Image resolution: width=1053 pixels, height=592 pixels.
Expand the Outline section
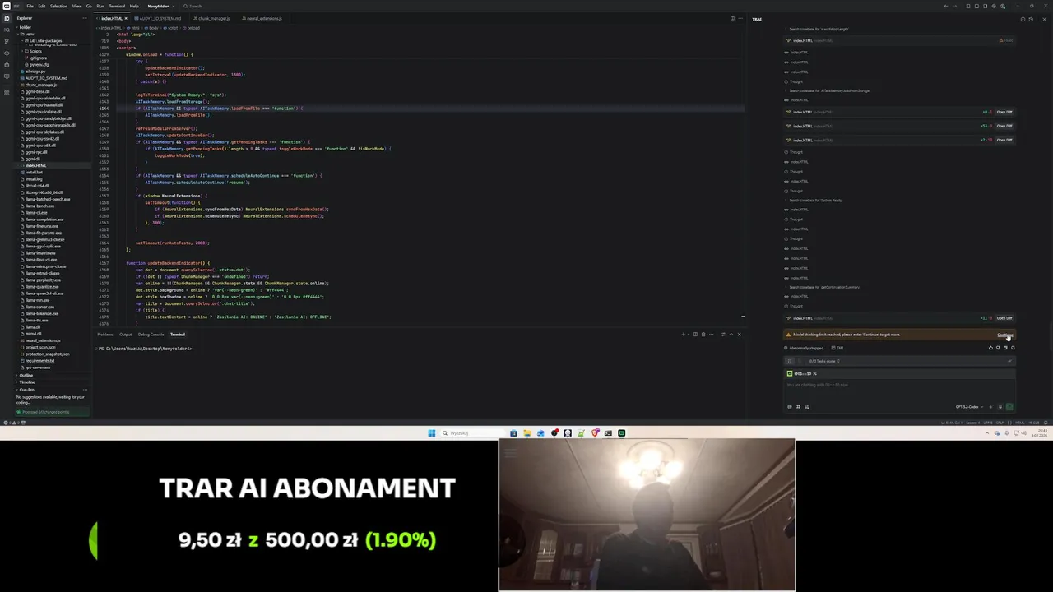click(x=26, y=376)
